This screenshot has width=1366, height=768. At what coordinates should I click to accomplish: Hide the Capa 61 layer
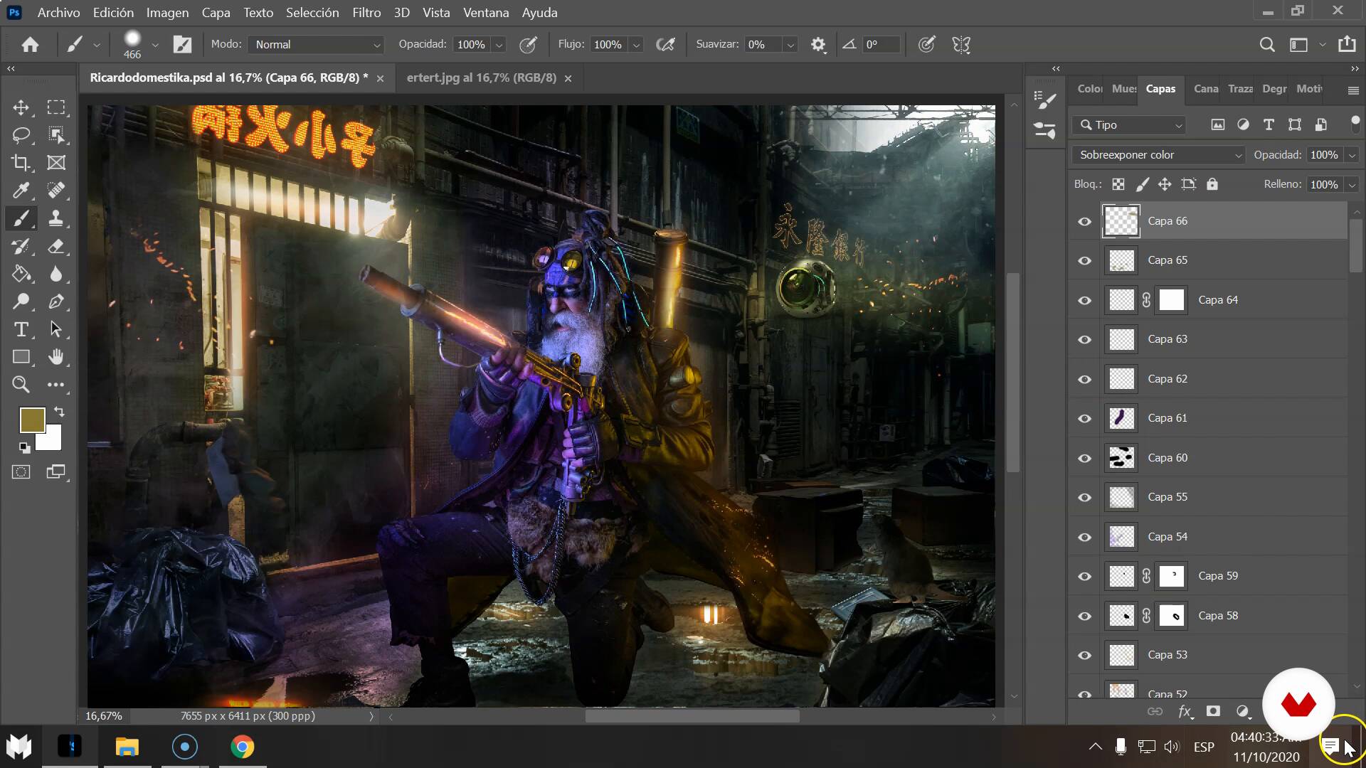1084,418
